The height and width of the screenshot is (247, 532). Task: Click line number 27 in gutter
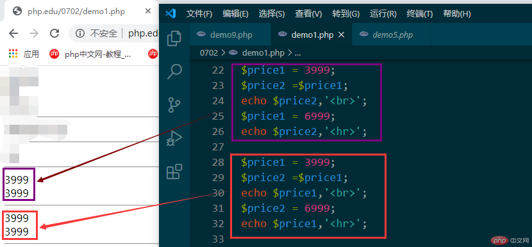pos(218,147)
